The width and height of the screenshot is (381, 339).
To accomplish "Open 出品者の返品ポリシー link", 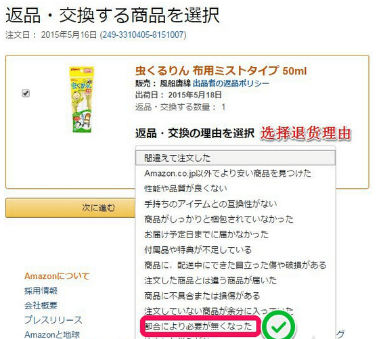I will pyautogui.click(x=231, y=83).
